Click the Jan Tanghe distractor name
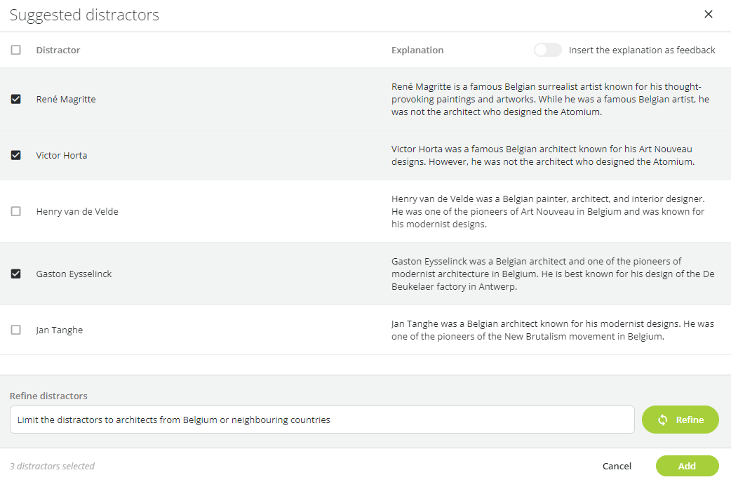This screenshot has width=731, height=482. [x=60, y=330]
